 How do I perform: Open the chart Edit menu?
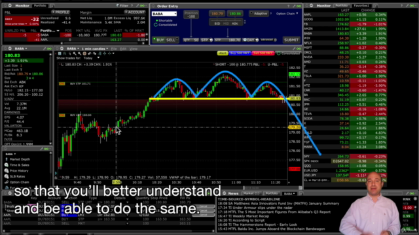pos(123,49)
